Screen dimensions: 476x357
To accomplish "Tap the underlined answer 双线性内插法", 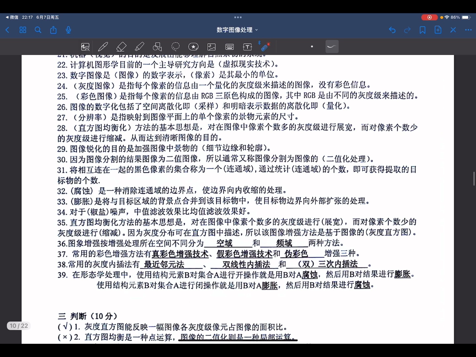I will [x=246, y=264].
